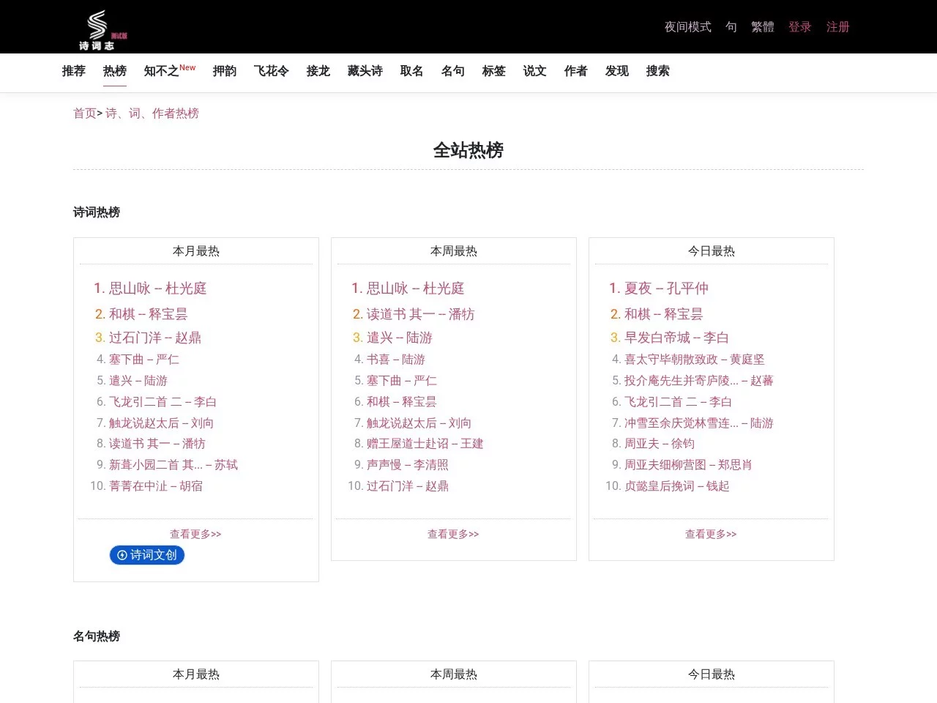
Task: Open the 句 link in header
Action: pos(731,27)
